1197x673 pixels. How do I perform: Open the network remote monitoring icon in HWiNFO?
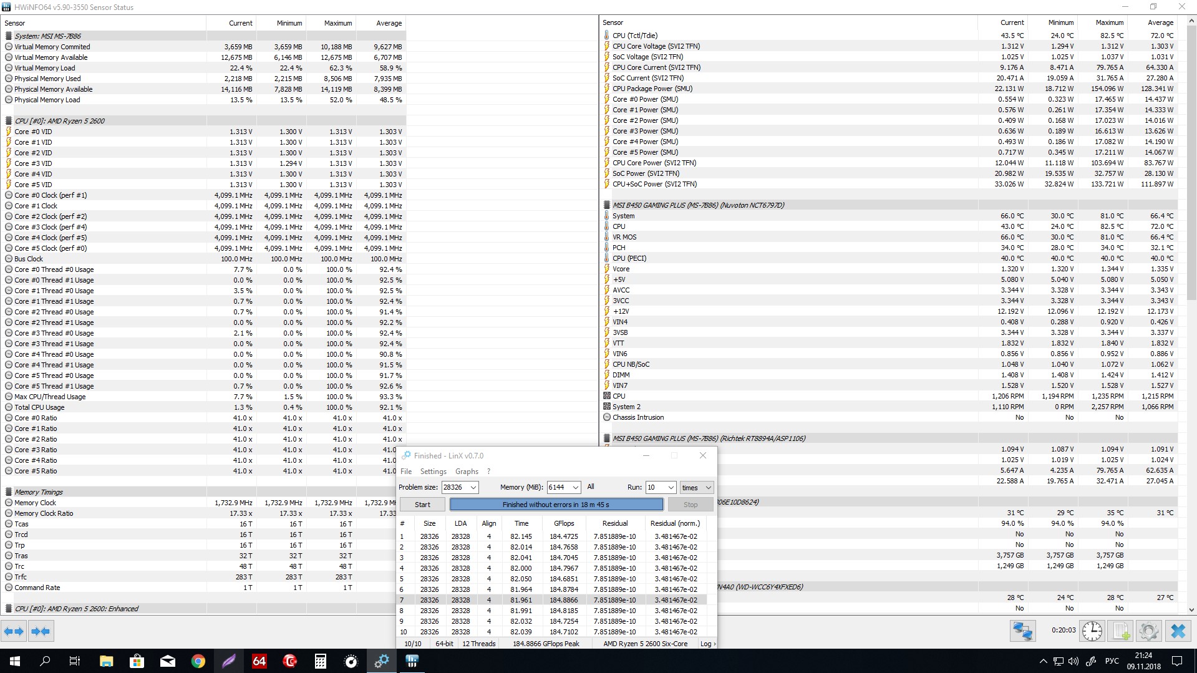pos(1023,631)
